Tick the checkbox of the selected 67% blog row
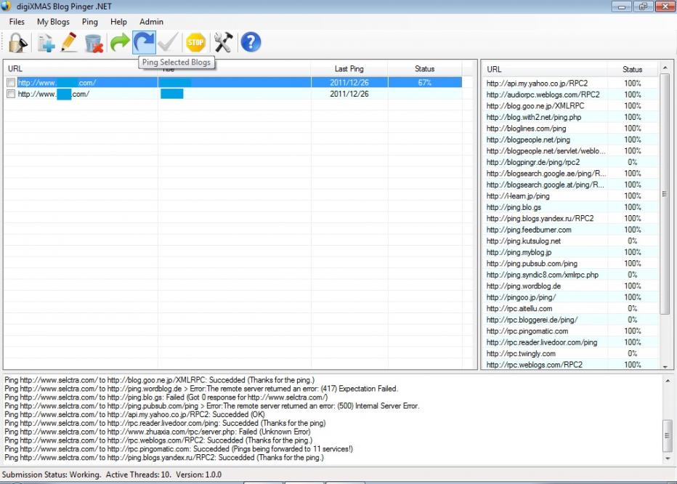The image size is (677, 484). click(x=11, y=82)
